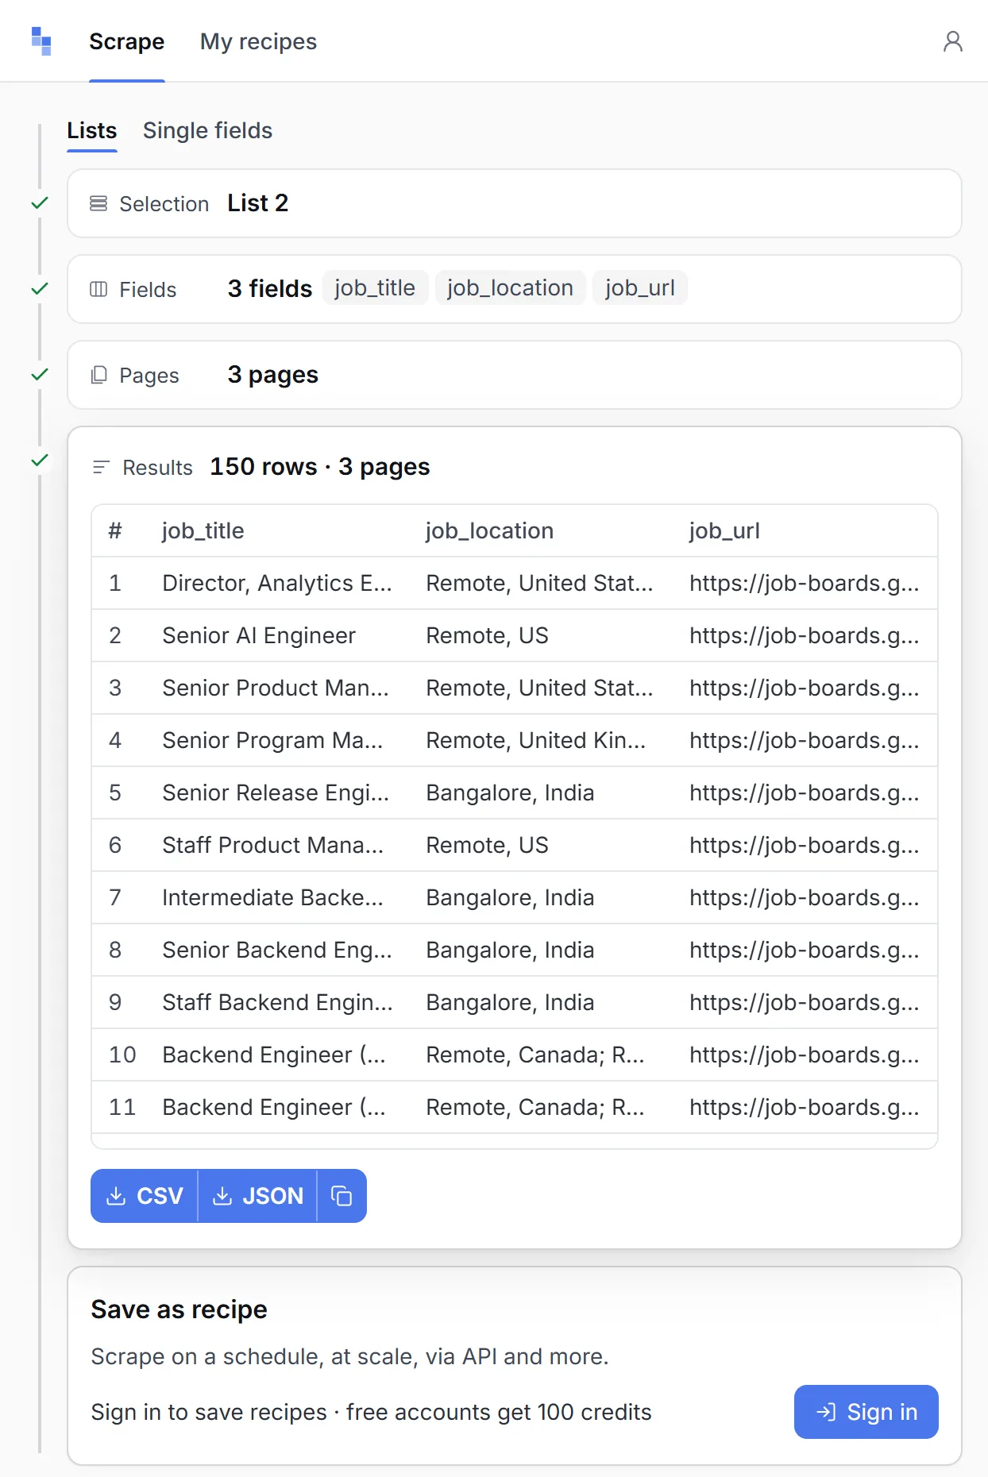The width and height of the screenshot is (988, 1477).
Task: Switch to Single fields tab
Action: coord(207,130)
